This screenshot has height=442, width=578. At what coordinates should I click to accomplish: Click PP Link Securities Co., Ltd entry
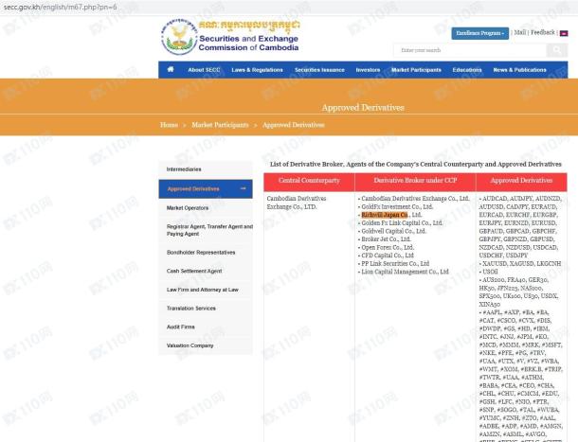[395, 263]
